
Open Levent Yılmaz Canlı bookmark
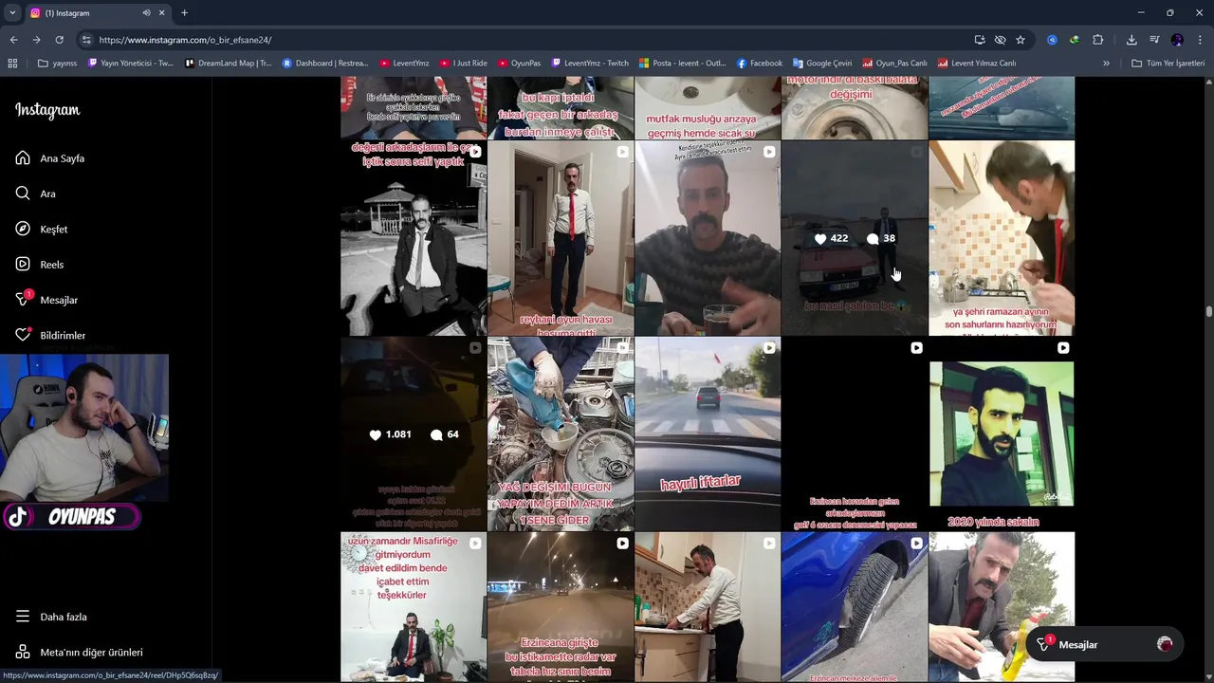pyautogui.click(x=976, y=64)
